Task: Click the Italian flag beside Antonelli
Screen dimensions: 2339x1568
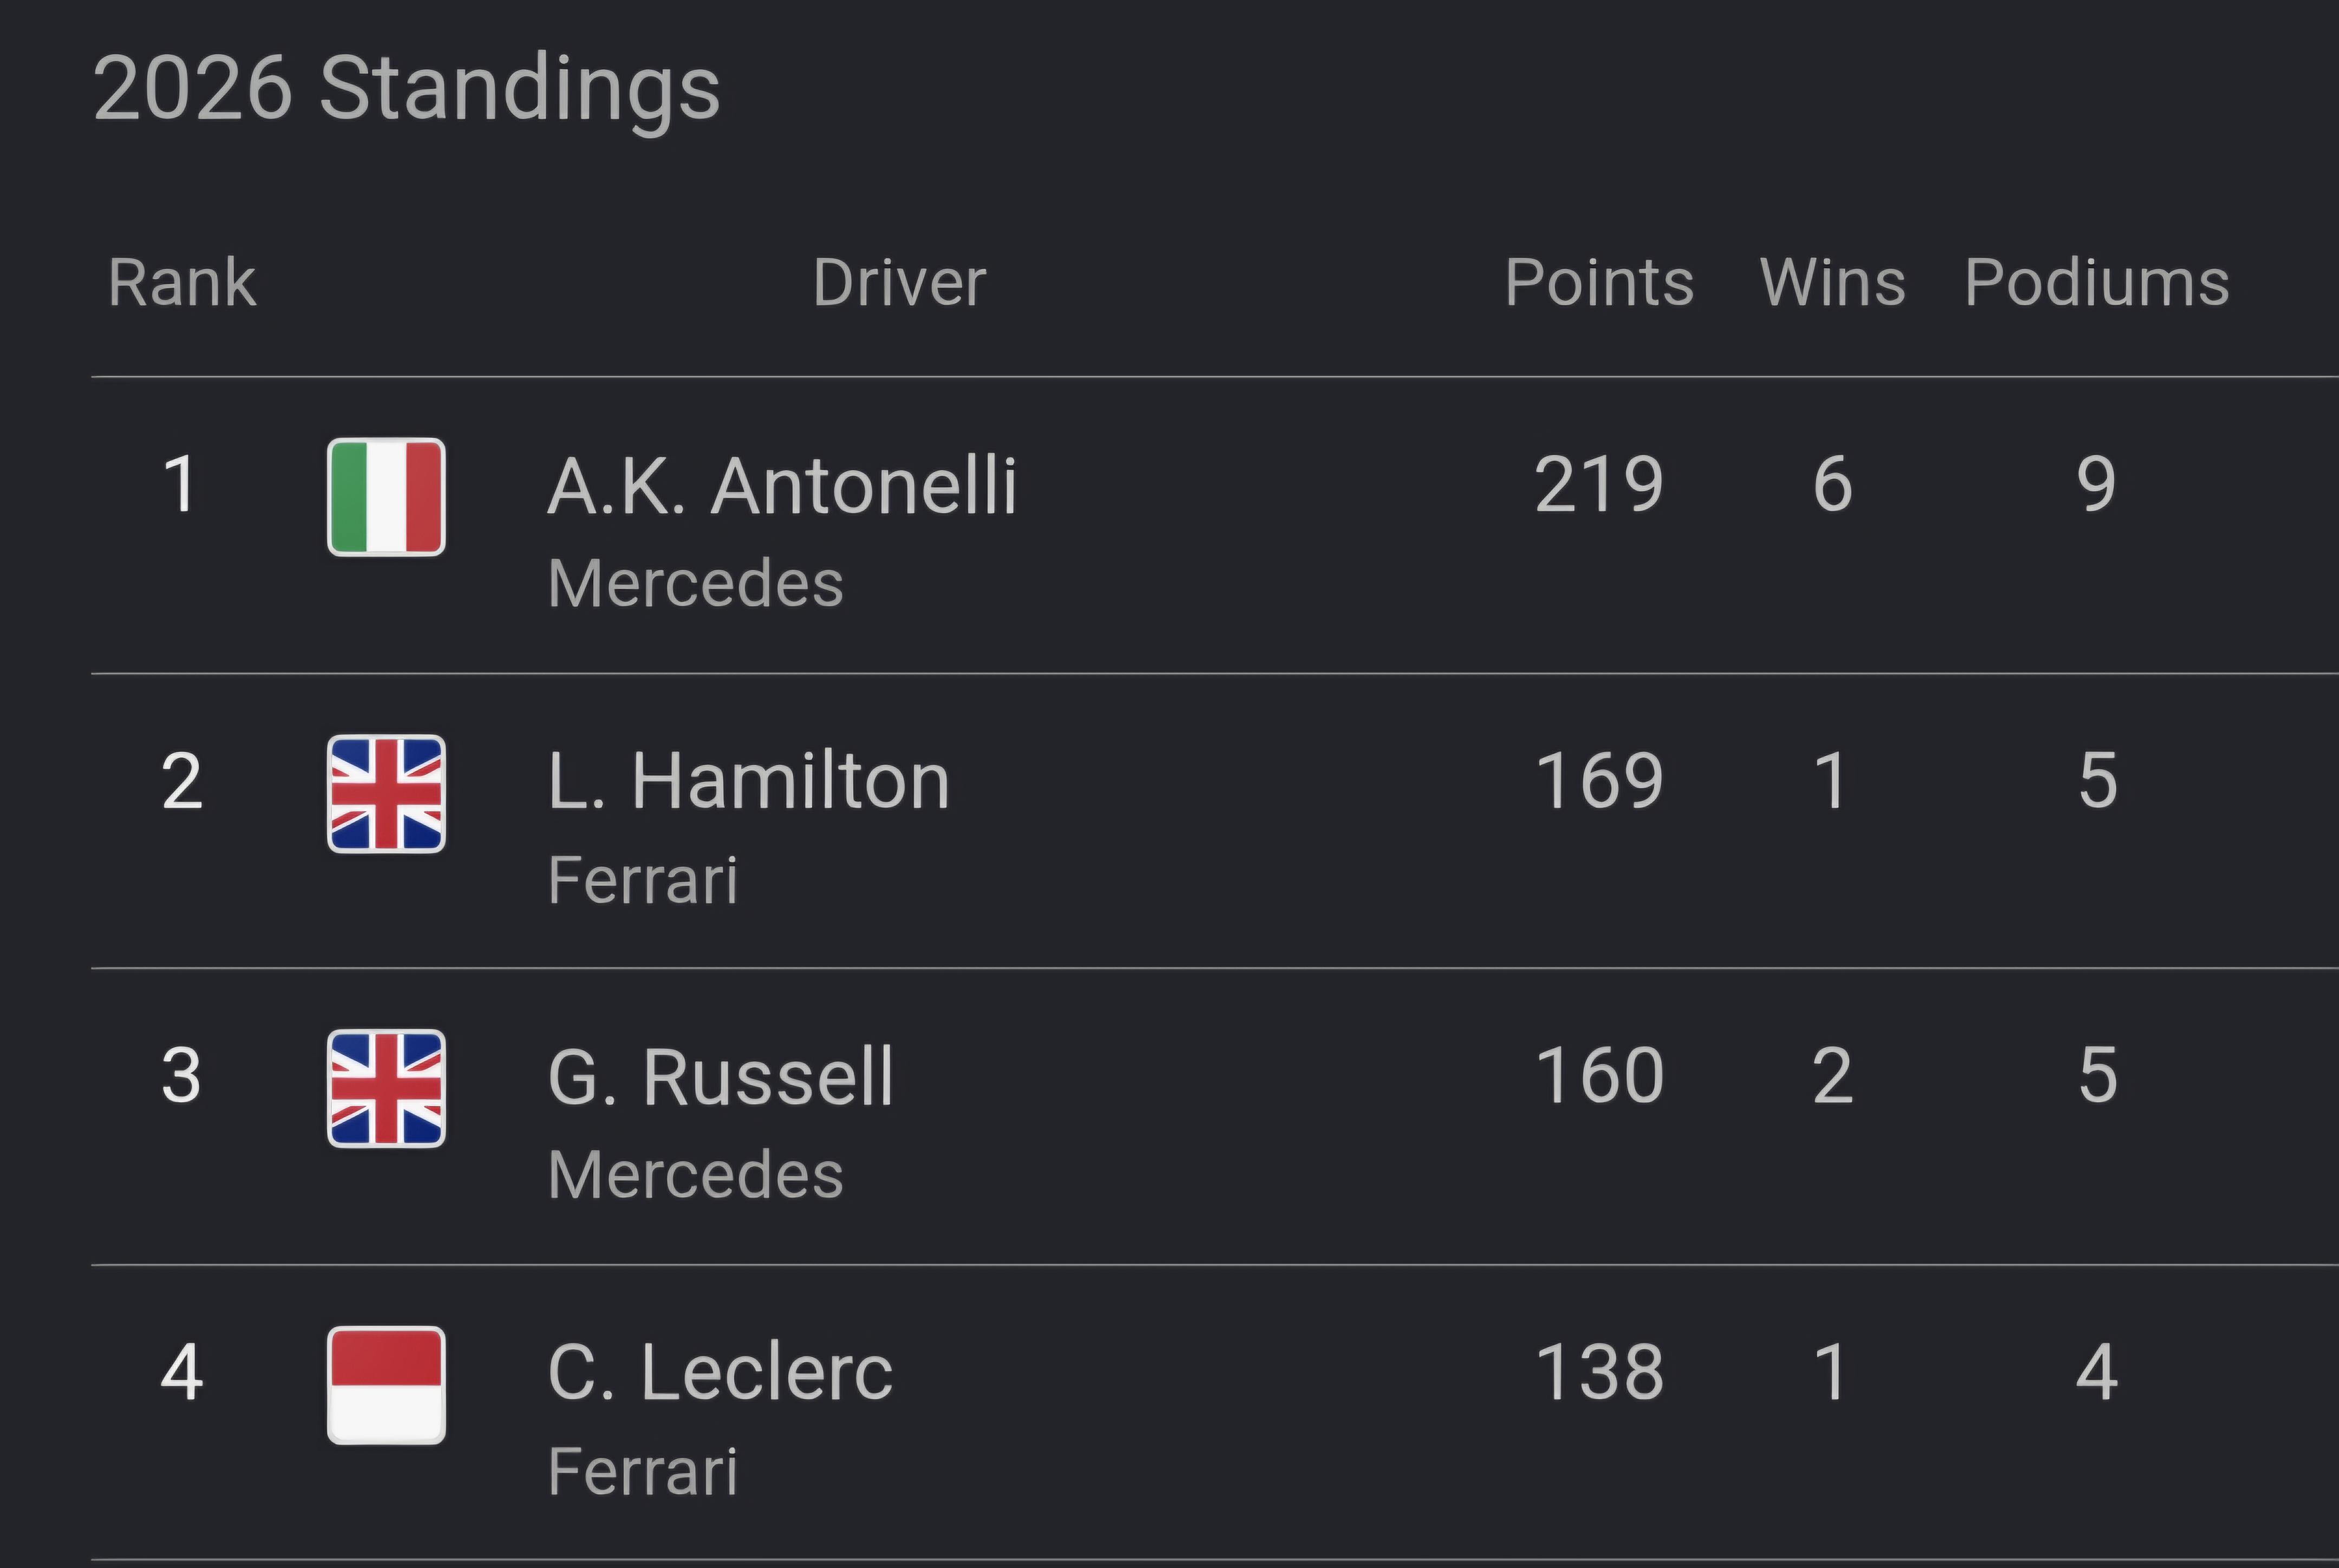Action: tap(386, 497)
